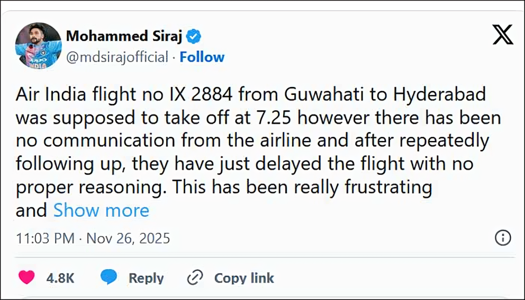
Task: Click the 4.8K likes count
Action: [60, 278]
